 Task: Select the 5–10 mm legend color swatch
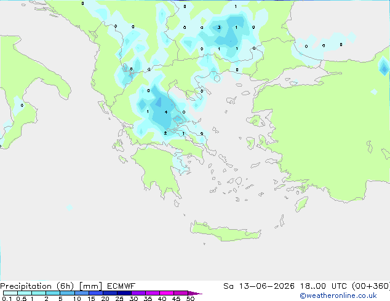coord(67,293)
